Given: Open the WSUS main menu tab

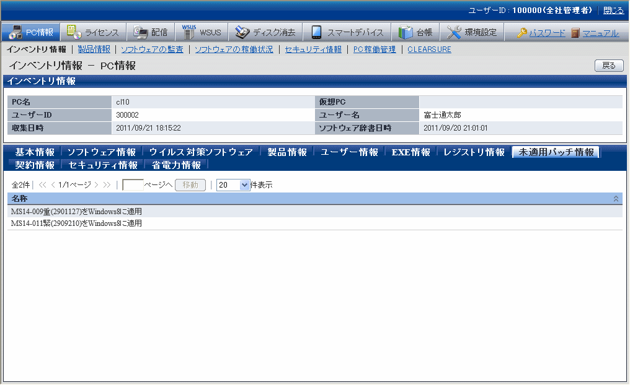Looking at the screenshot, I should pyautogui.click(x=202, y=32).
